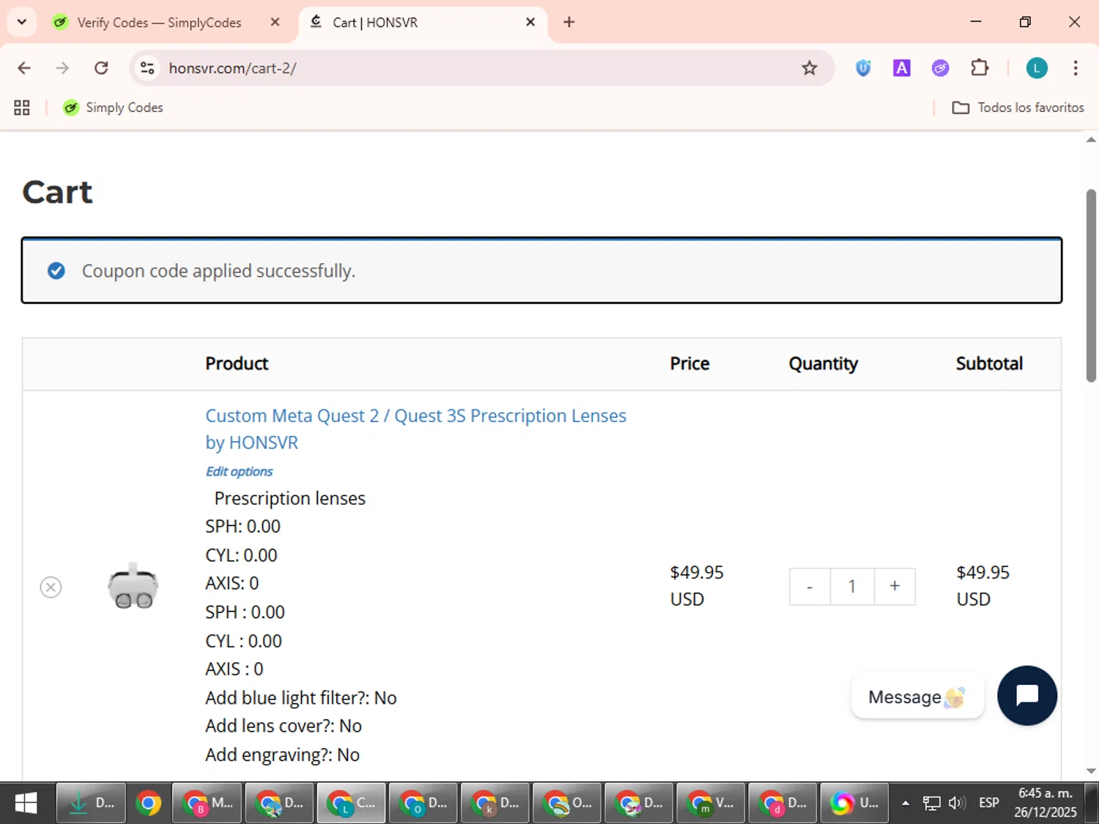Open the Extensions puzzle menu
The width and height of the screenshot is (1099, 824).
coord(980,68)
